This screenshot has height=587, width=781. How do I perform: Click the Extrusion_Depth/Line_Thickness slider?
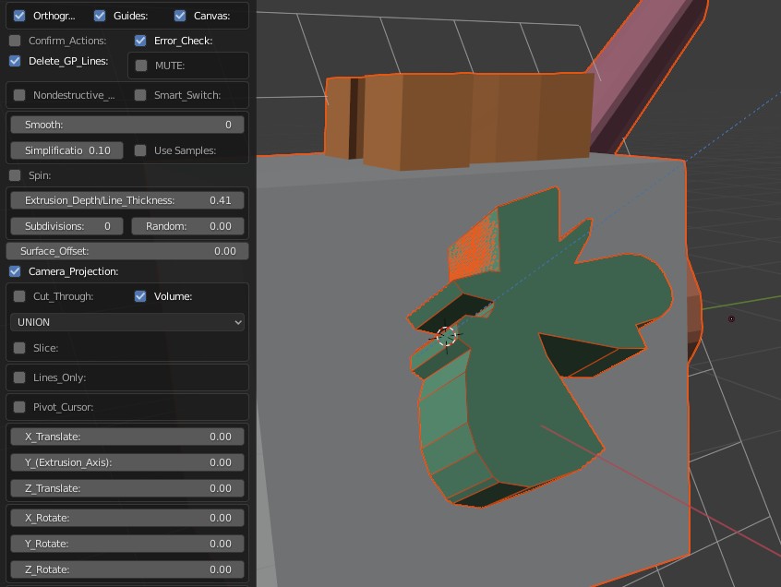tap(128, 200)
